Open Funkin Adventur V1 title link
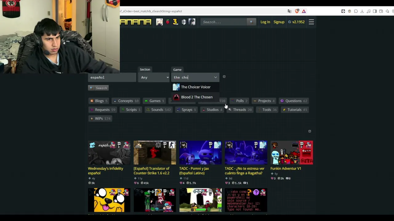This screenshot has height=221, width=394. 286,169
